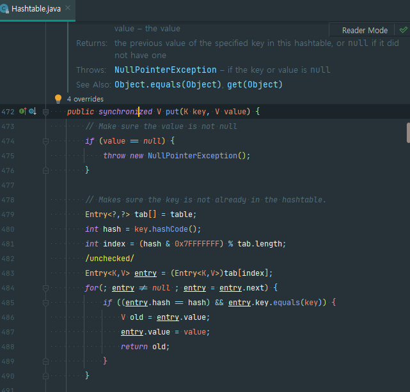This screenshot has width=410, height=392.
Task: Follow the get(Object) See Also link
Action: (255, 84)
